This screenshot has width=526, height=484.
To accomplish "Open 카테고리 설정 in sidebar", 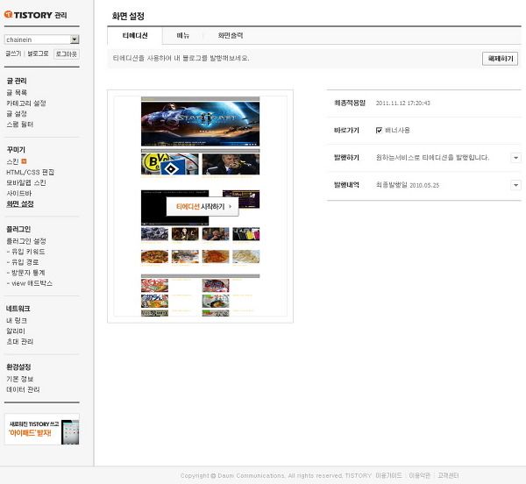I will pyautogui.click(x=26, y=103).
